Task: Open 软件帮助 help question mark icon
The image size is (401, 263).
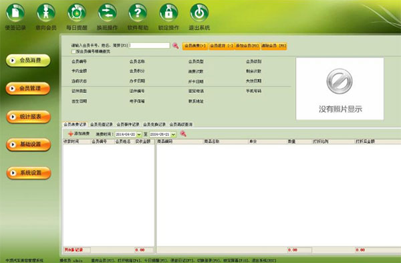Action: 138,12
